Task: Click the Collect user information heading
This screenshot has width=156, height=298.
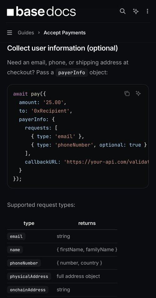Action: click(x=62, y=48)
